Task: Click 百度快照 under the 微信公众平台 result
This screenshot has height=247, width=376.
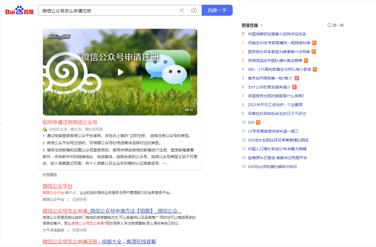Action: click(x=79, y=199)
